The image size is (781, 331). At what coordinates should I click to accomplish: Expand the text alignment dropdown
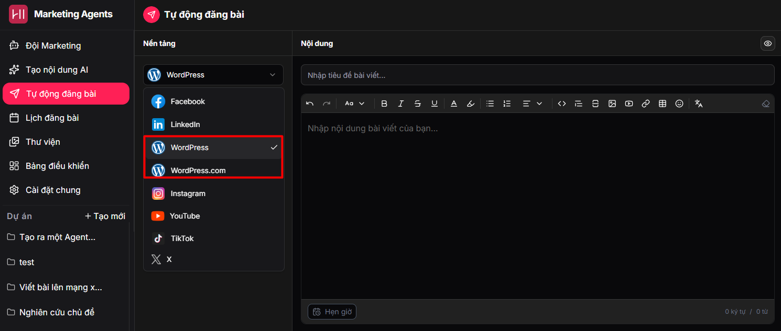(x=533, y=104)
